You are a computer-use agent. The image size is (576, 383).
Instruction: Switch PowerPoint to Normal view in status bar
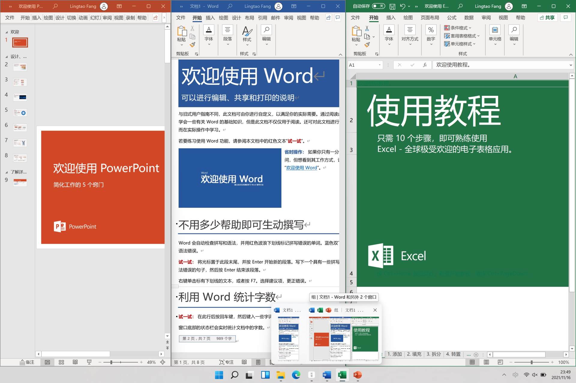pos(47,362)
